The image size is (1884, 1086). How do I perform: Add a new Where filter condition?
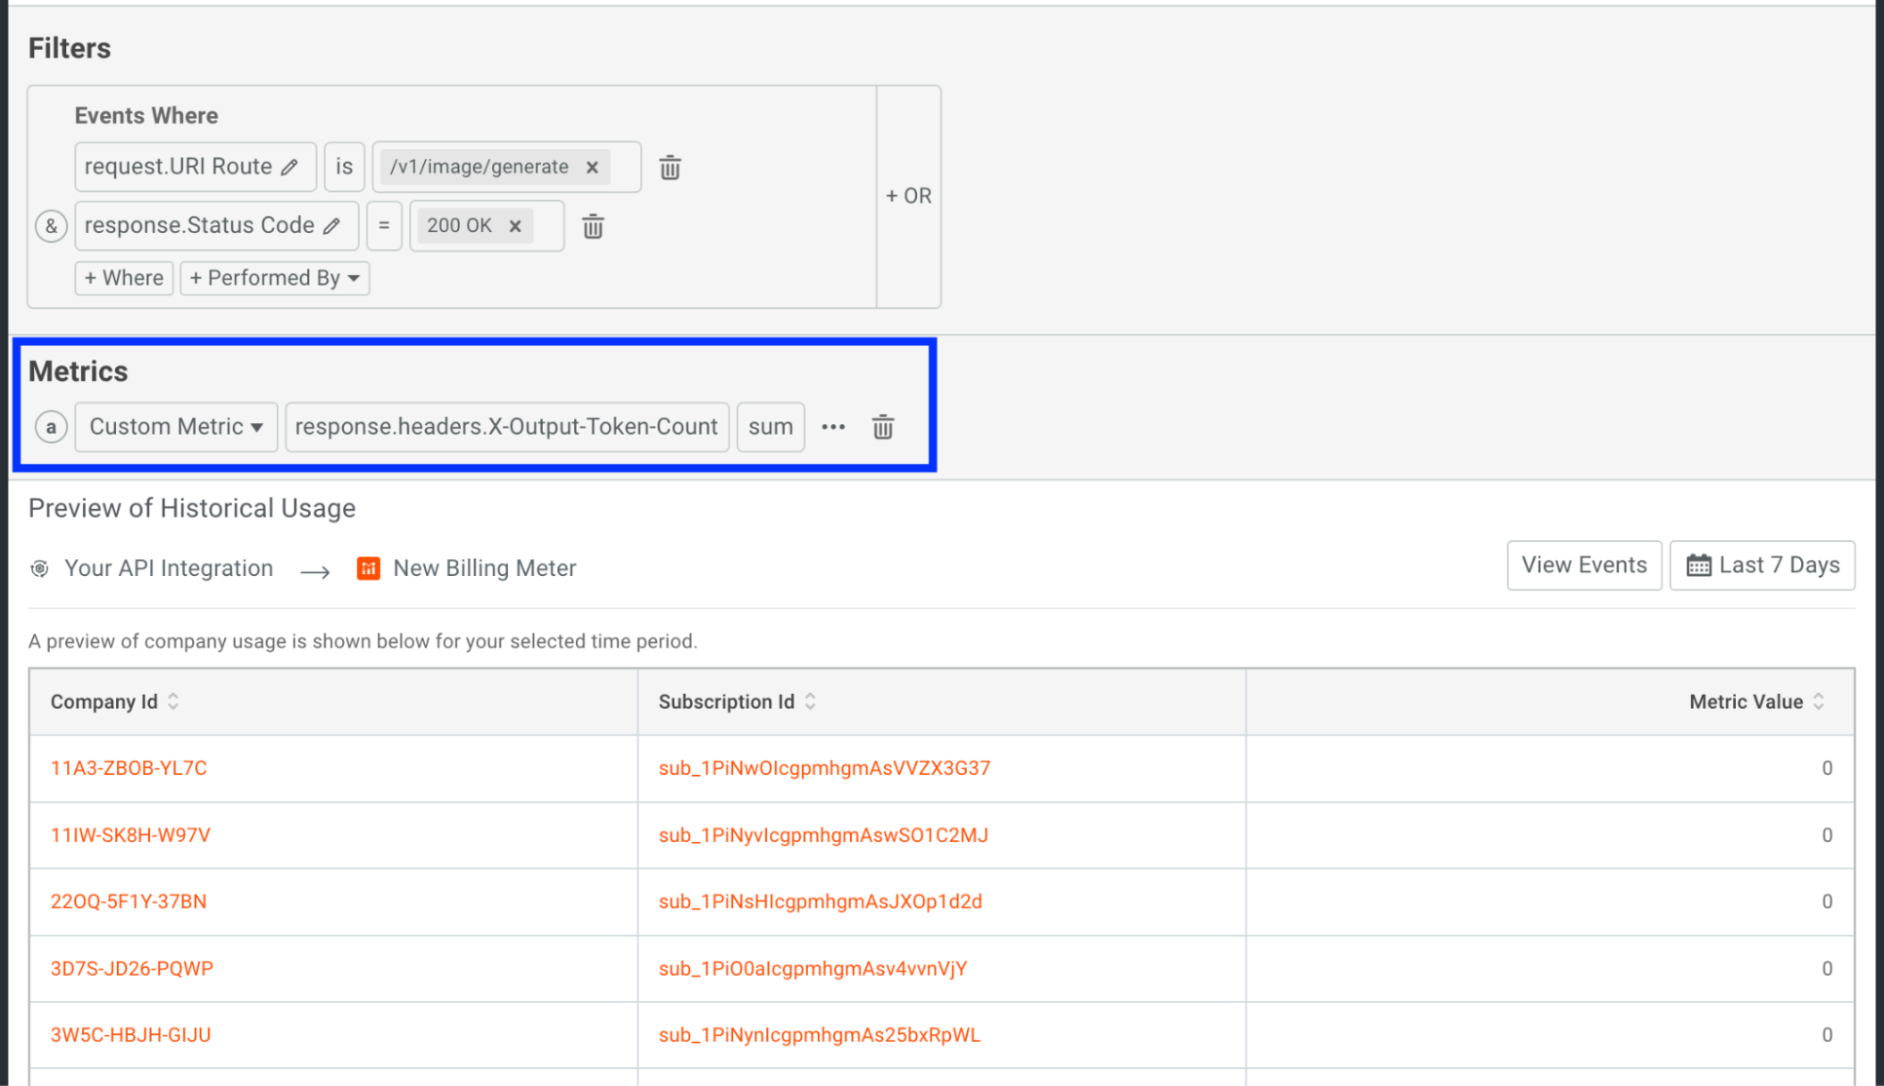[124, 278]
